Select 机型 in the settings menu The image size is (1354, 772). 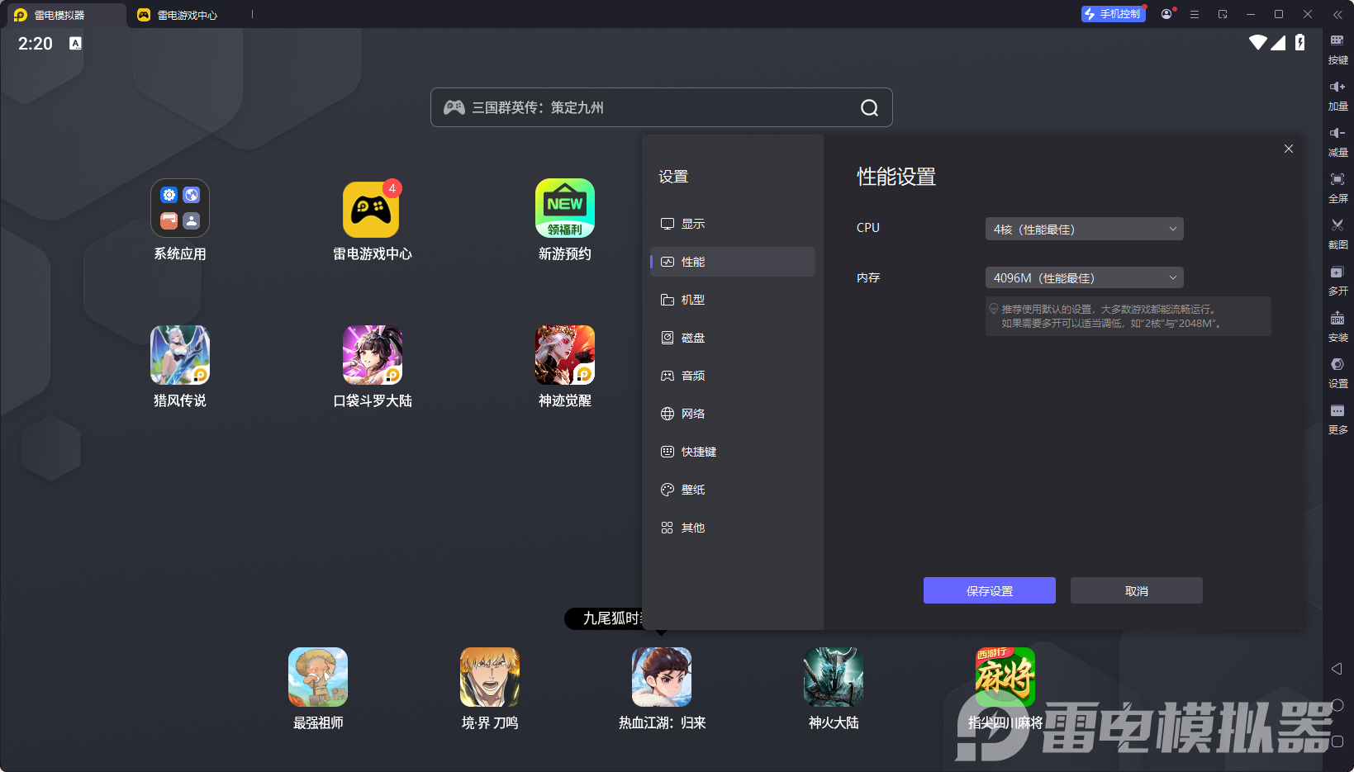pyautogui.click(x=733, y=300)
